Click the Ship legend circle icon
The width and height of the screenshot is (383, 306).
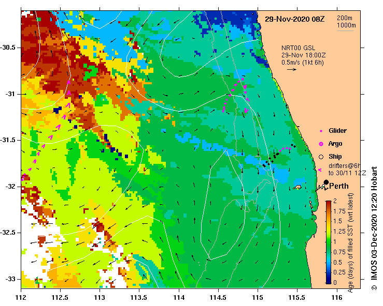click(321, 157)
